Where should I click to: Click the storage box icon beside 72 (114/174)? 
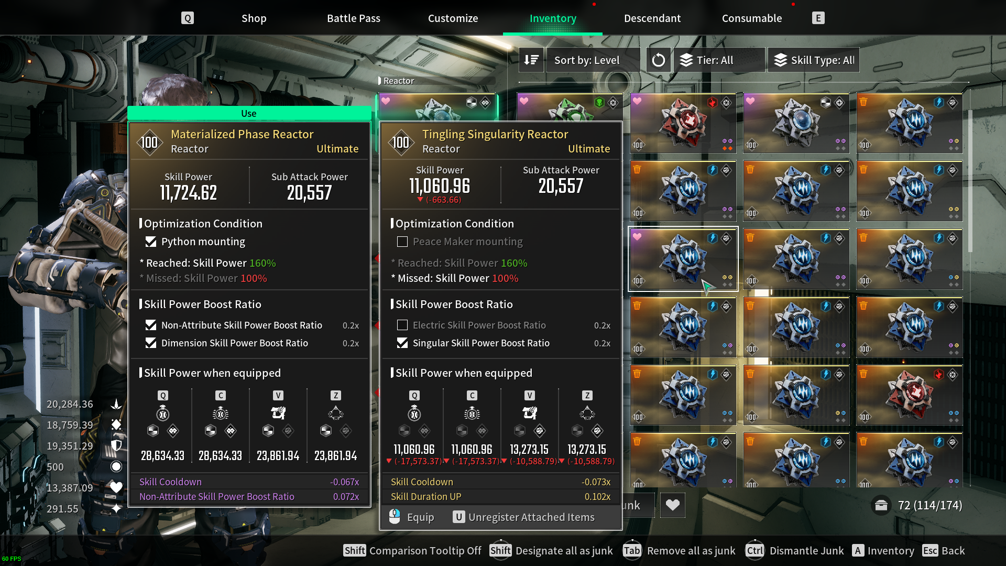(881, 505)
